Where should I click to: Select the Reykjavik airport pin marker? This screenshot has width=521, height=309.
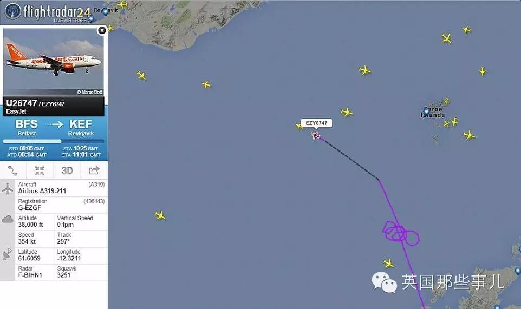click(x=105, y=12)
